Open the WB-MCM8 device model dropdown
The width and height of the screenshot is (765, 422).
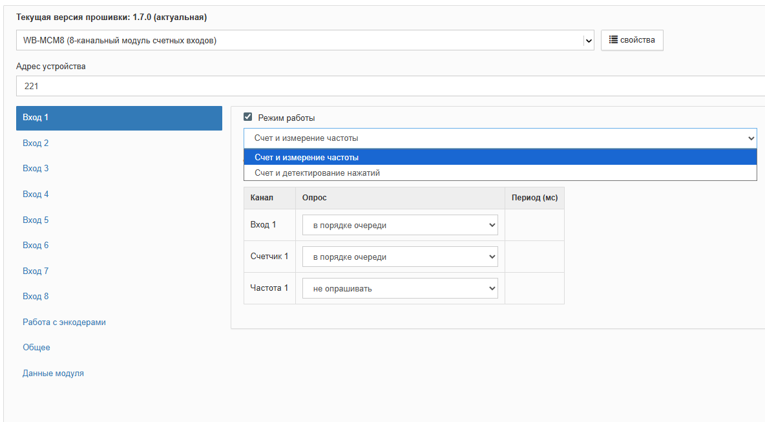pos(305,41)
